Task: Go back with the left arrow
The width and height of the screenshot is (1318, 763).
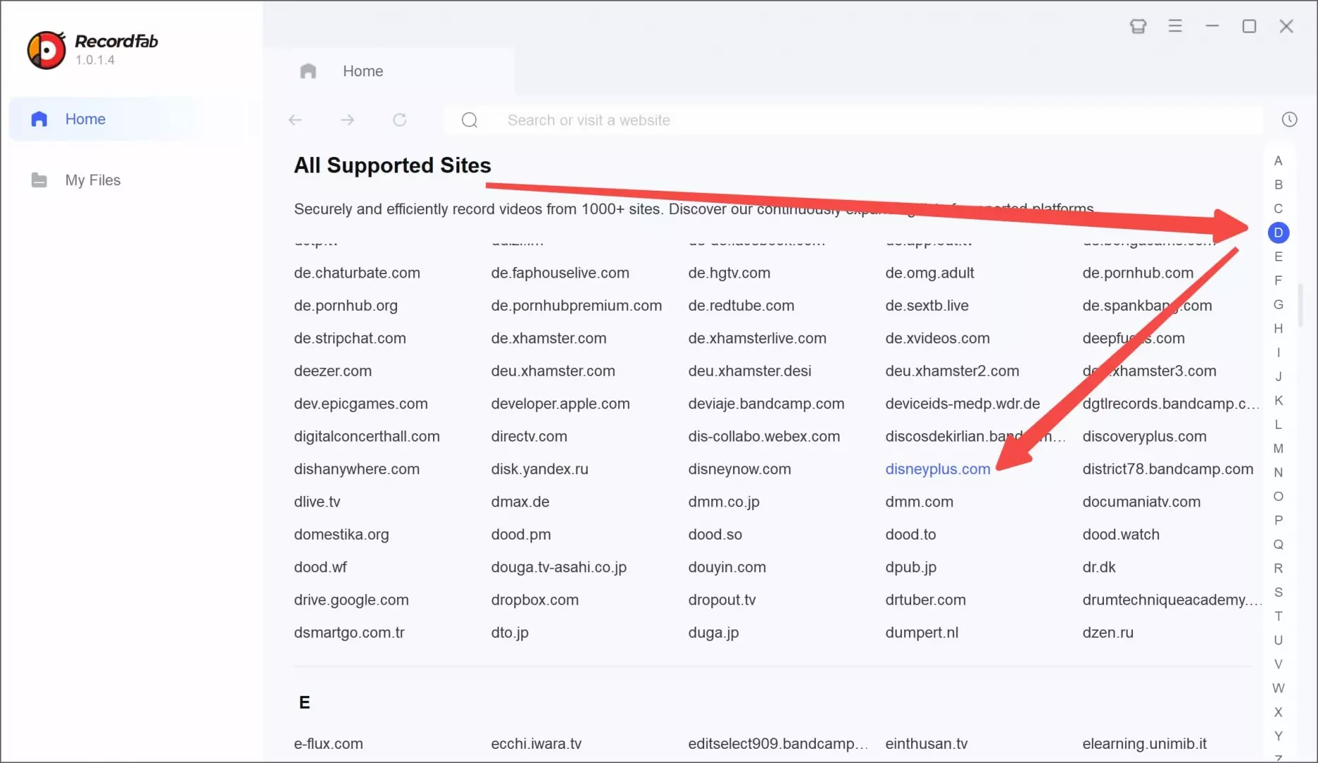Action: pos(295,120)
